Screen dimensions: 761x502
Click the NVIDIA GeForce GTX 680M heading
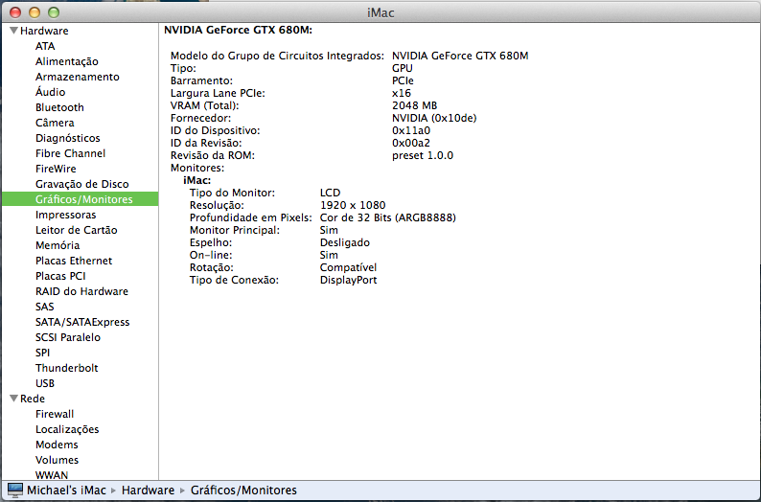[238, 30]
